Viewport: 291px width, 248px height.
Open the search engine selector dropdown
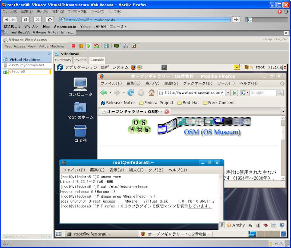[244, 93]
